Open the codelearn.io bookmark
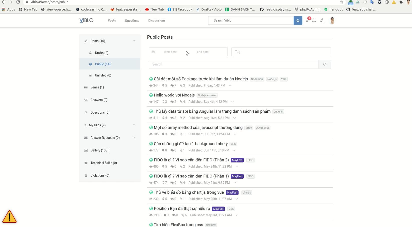This screenshot has width=412, height=227. (x=91, y=9)
